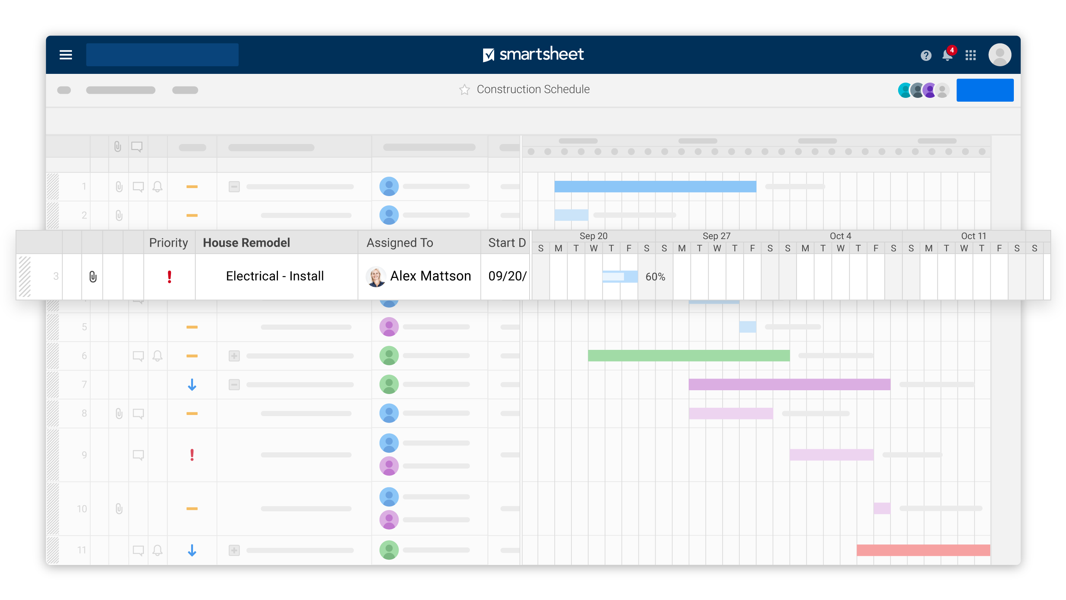Expand the row 6 plus expander

(x=234, y=356)
